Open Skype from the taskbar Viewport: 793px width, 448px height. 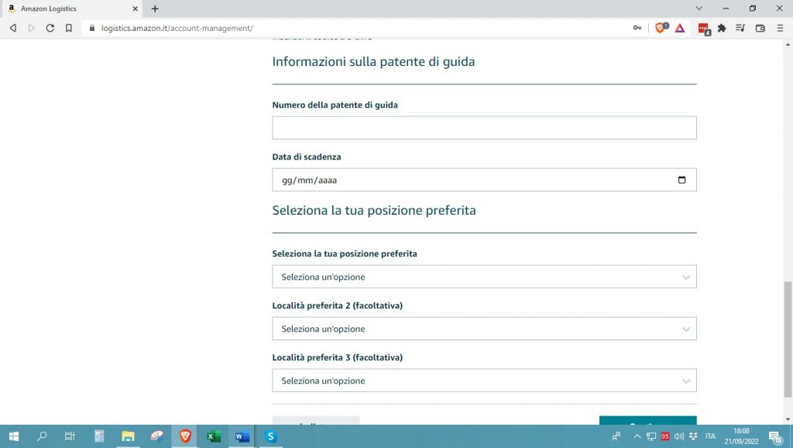click(269, 436)
